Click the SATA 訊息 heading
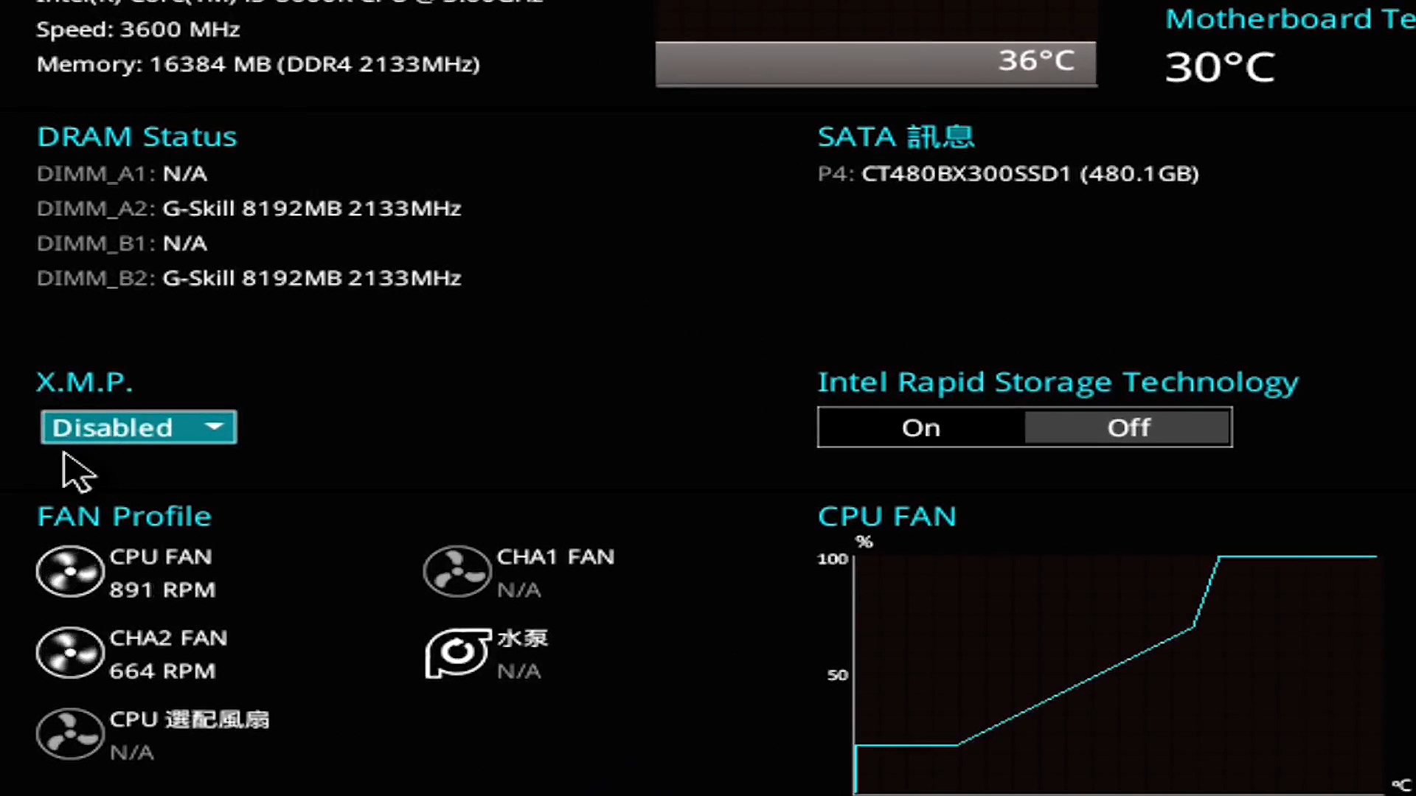Viewport: 1416px width, 796px height. 895,136
